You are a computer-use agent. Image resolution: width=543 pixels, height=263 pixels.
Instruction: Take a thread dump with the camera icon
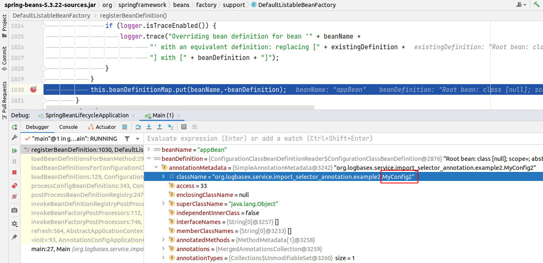(x=14, y=210)
